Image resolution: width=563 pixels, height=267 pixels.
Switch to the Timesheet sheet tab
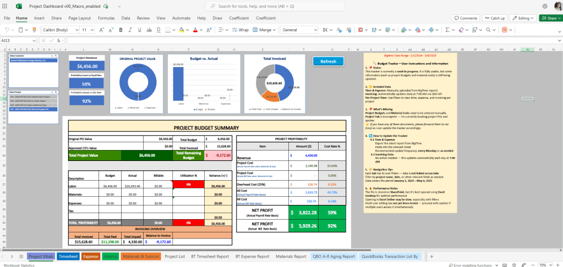point(68,256)
